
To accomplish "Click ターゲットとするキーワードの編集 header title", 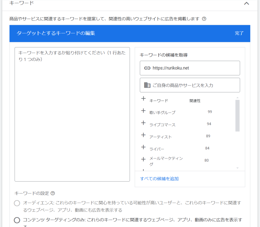I will tap(56, 33).
